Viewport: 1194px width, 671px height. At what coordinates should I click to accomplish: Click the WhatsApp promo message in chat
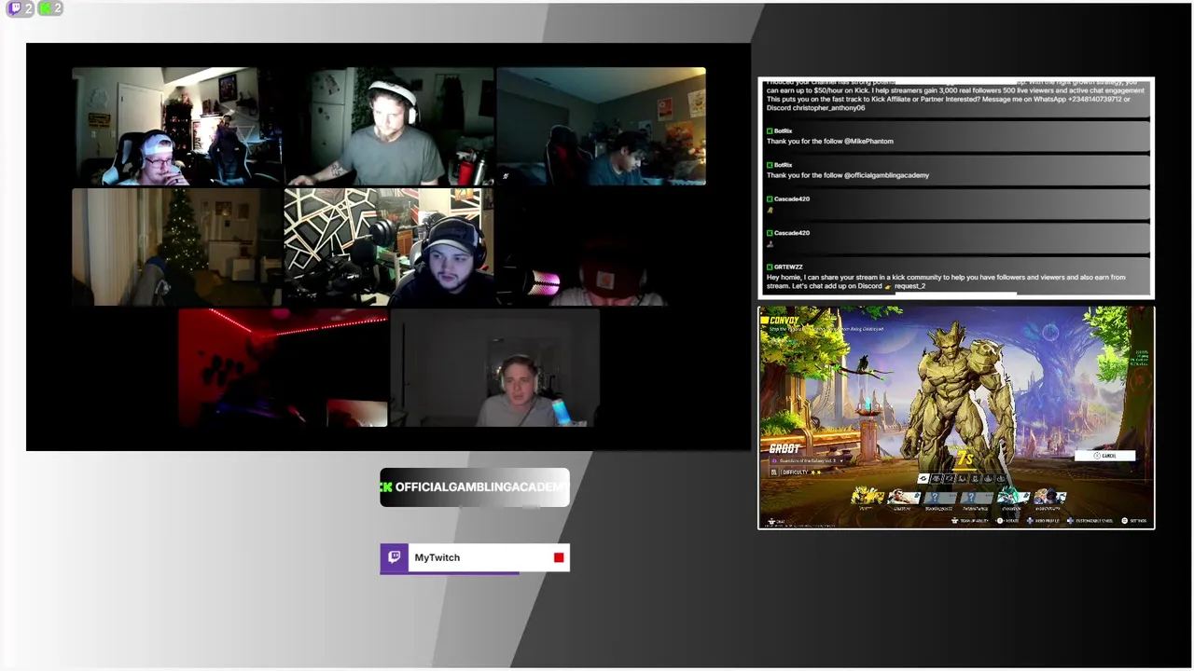(955, 96)
